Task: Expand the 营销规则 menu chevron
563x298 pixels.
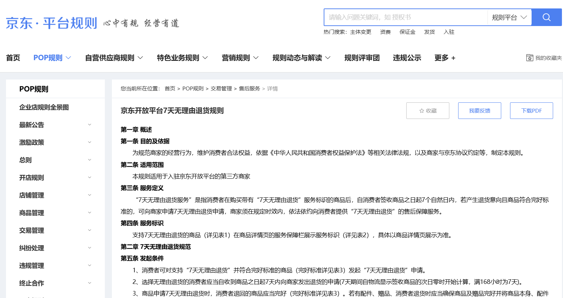Action: coord(256,58)
